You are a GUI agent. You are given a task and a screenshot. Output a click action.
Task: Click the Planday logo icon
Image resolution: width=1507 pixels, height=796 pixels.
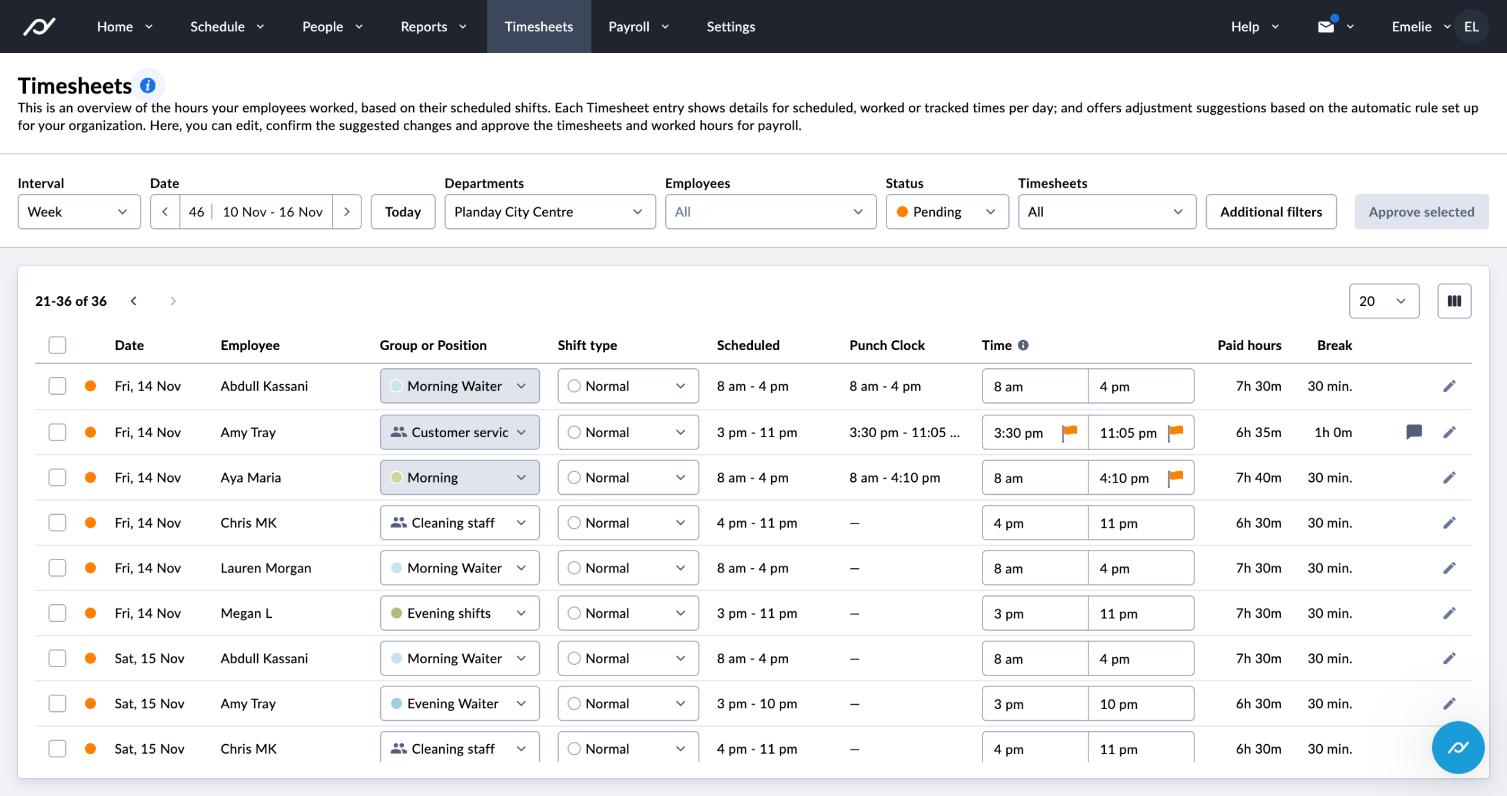click(39, 26)
